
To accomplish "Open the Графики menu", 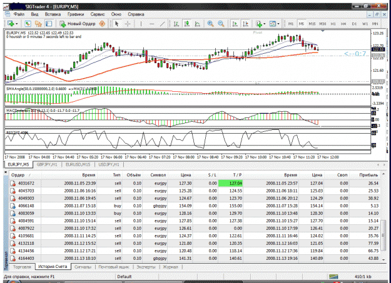I will coord(76,14).
